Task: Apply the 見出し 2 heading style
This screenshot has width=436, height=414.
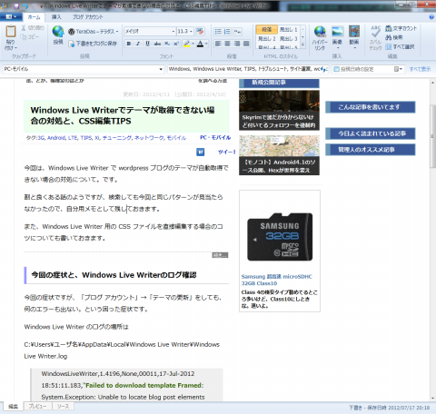Action: point(267,39)
